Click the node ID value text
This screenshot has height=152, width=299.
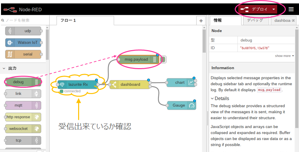pos(255,48)
